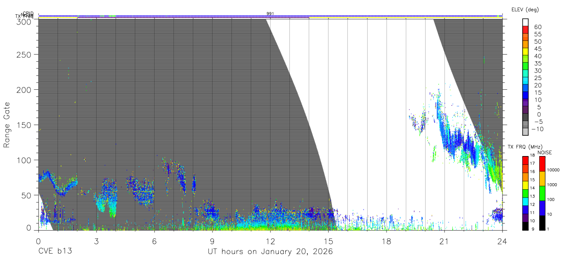Viewport: 565px width, 261px height.
Task: Click the '35' label on the ELEV scale
Action: [x=537, y=64]
